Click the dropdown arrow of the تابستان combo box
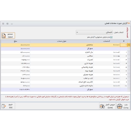This screenshot has height=131, width=131. coord(77,32)
